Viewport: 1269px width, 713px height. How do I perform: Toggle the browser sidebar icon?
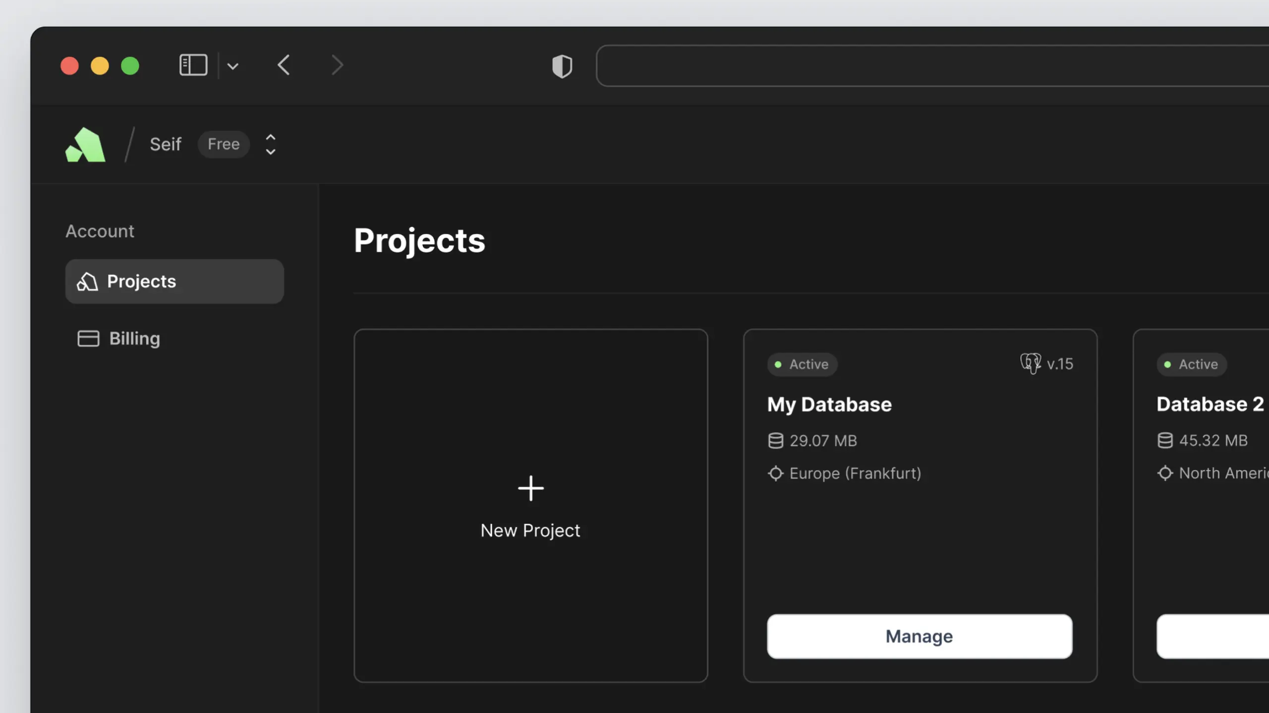point(193,65)
